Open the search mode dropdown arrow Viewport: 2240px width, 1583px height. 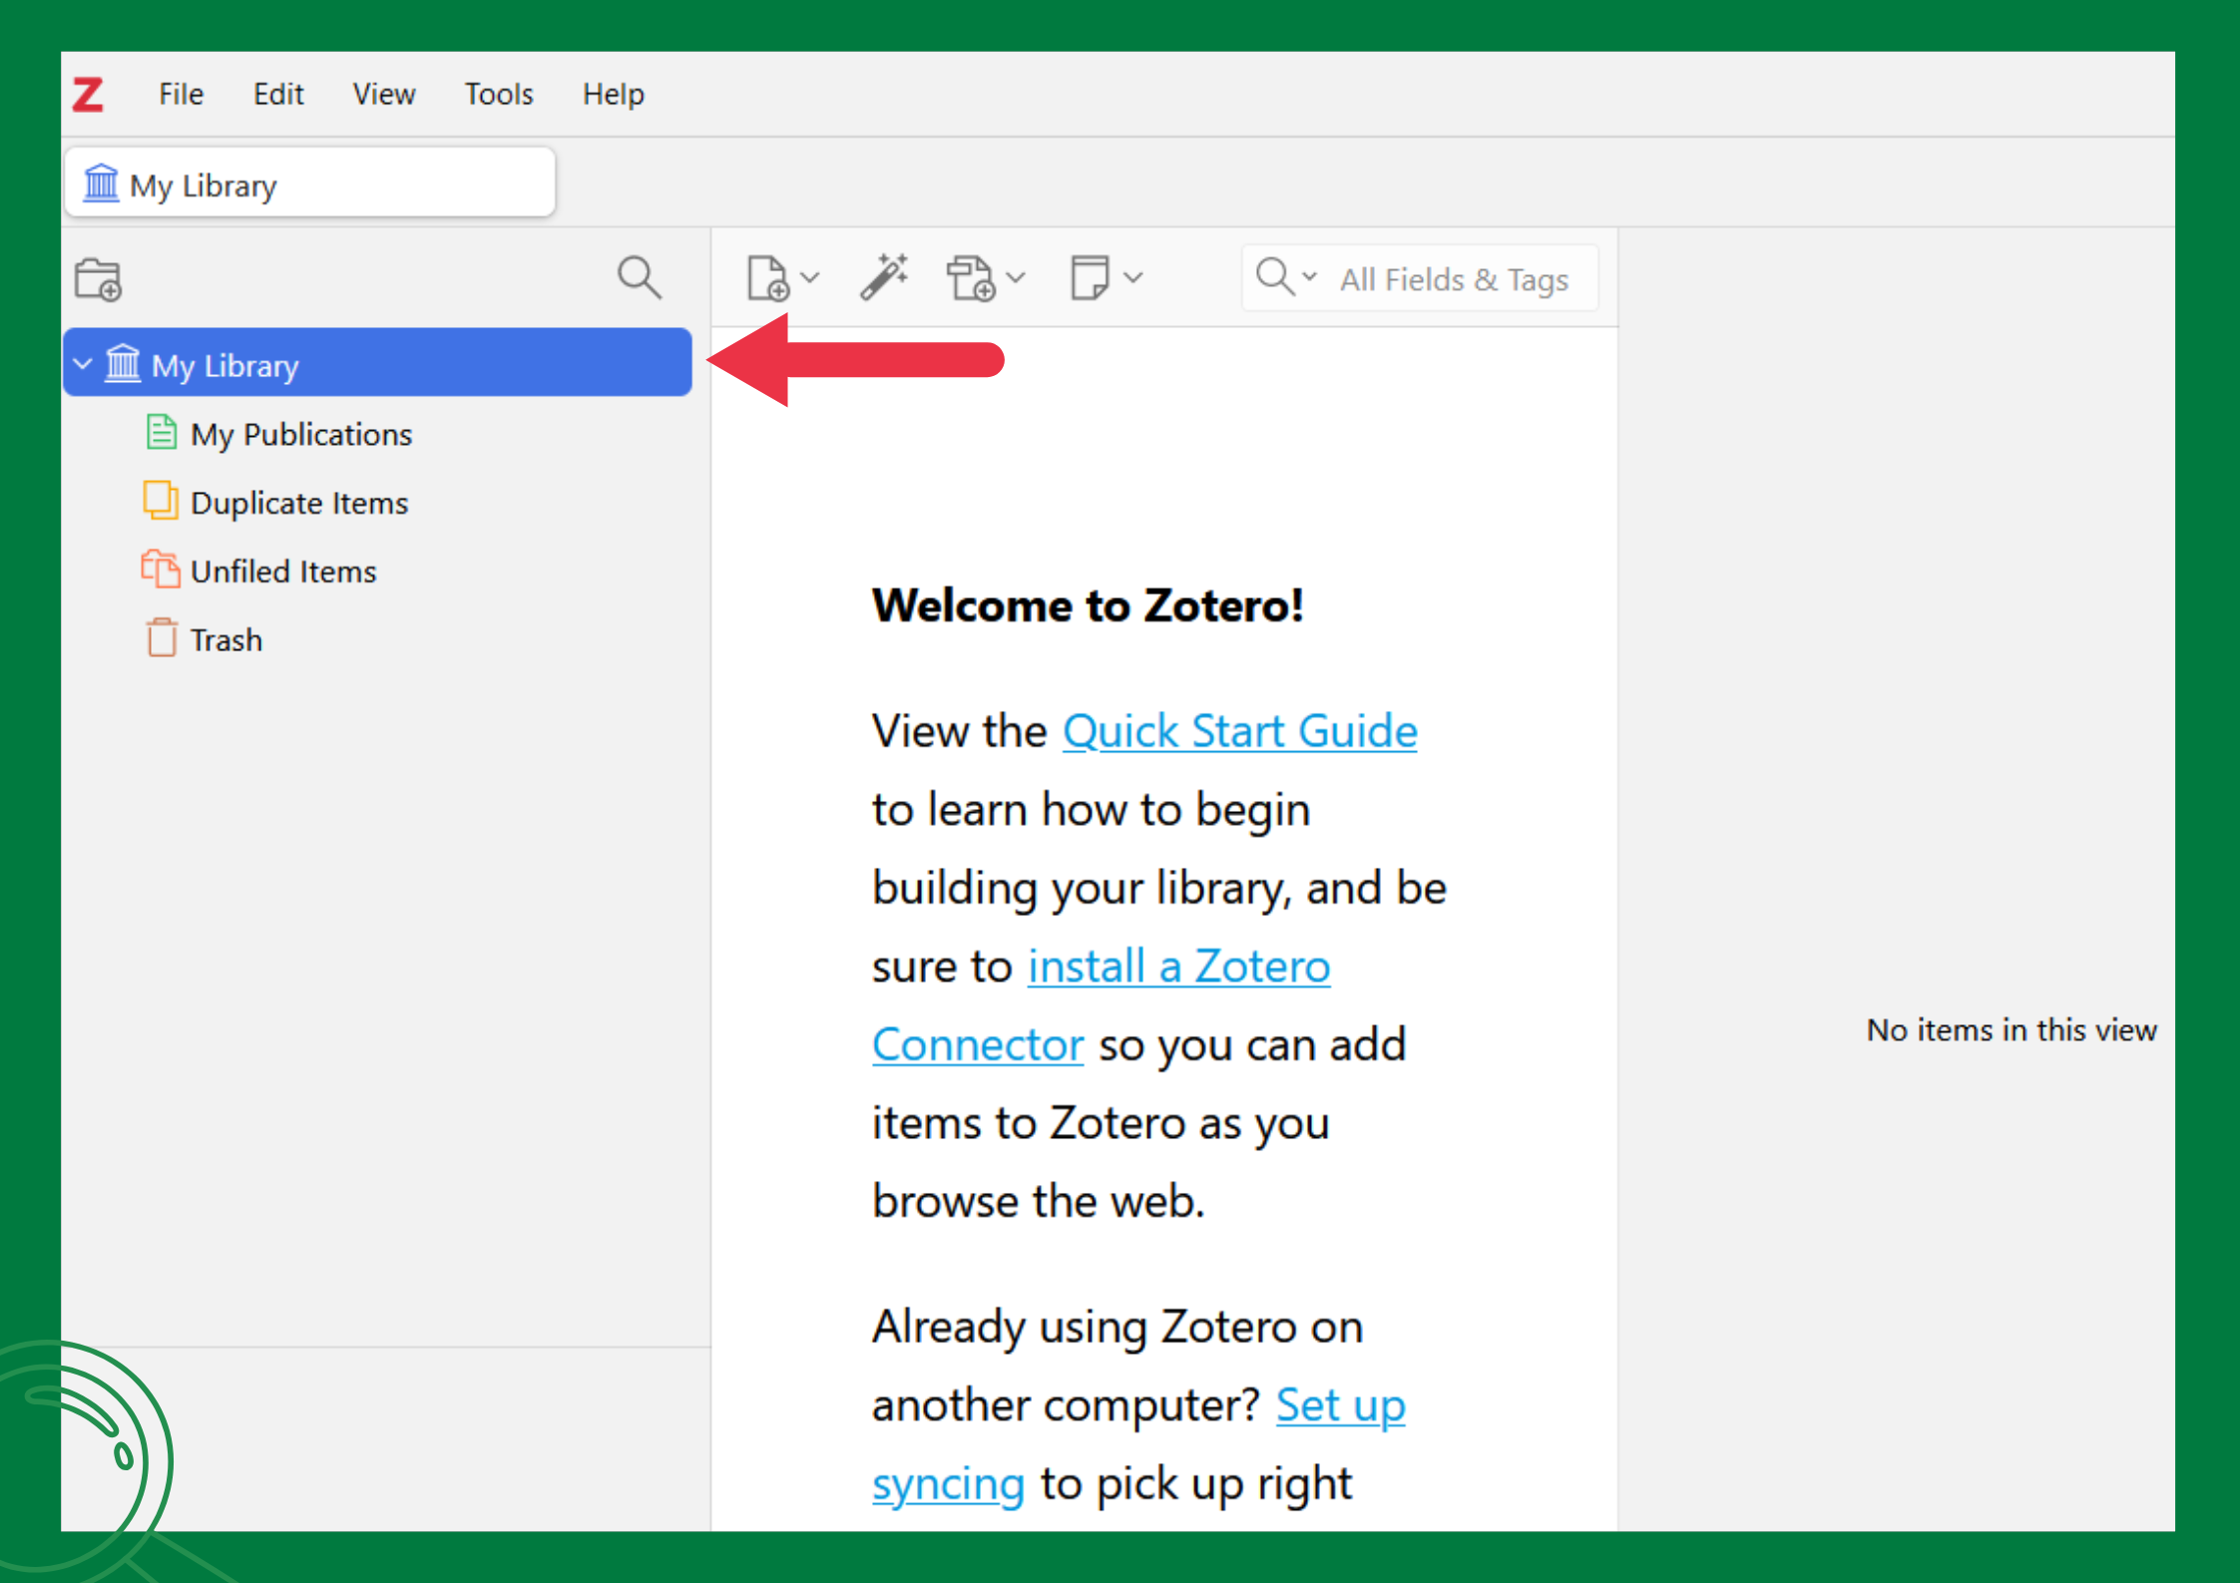point(1310,276)
